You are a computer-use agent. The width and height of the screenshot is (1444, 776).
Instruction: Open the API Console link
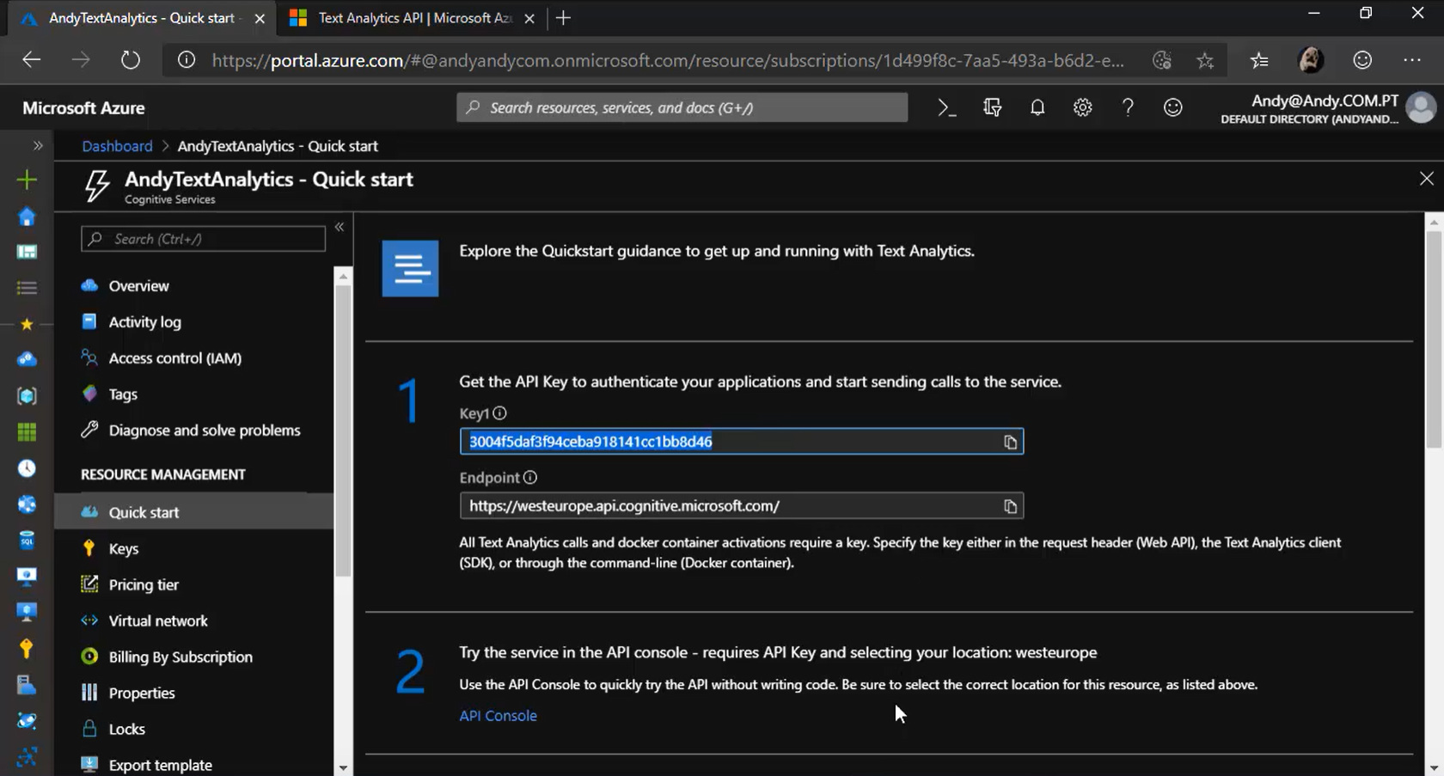498,715
